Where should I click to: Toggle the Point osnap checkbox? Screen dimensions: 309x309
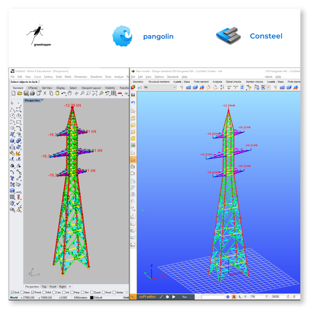tap(33, 292)
